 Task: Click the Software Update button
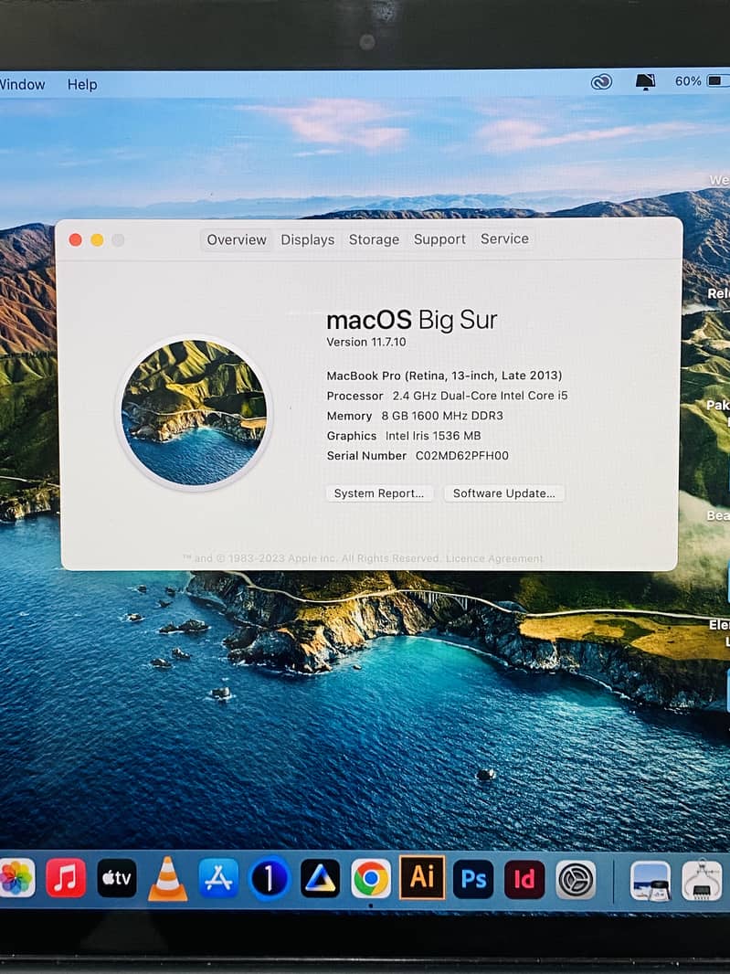(x=504, y=493)
